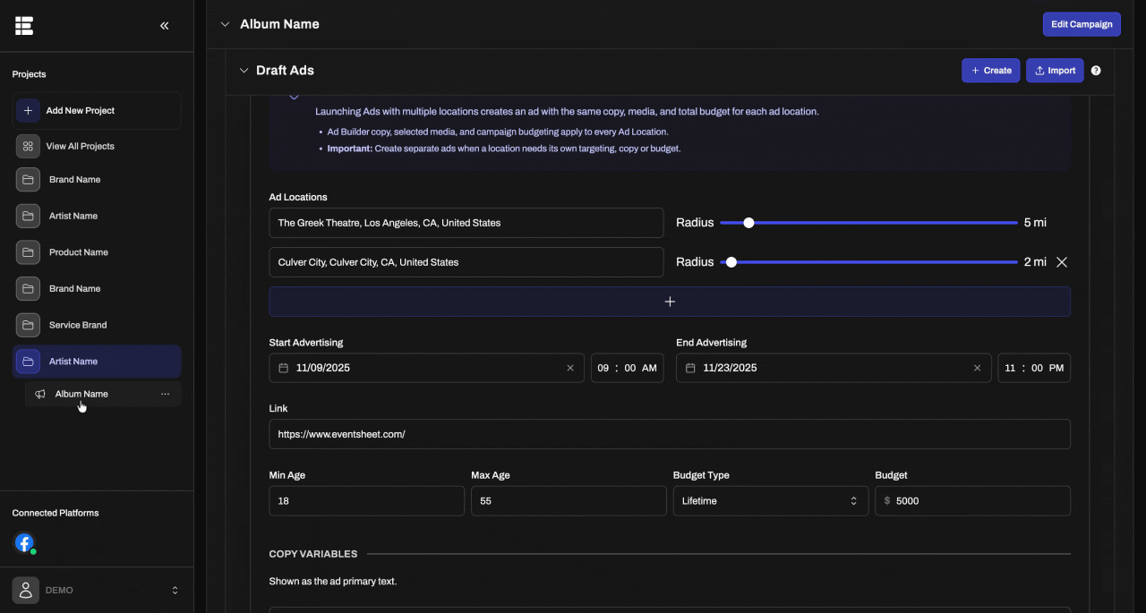This screenshot has height=613, width=1146.
Task: Open the help question mark icon
Action: (x=1096, y=71)
